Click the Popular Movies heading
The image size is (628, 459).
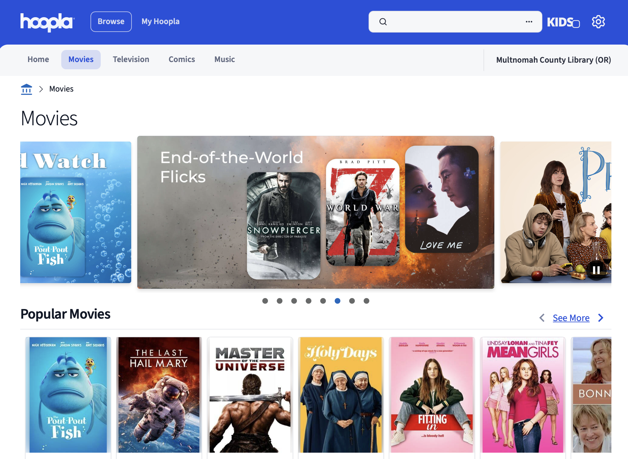(65, 314)
